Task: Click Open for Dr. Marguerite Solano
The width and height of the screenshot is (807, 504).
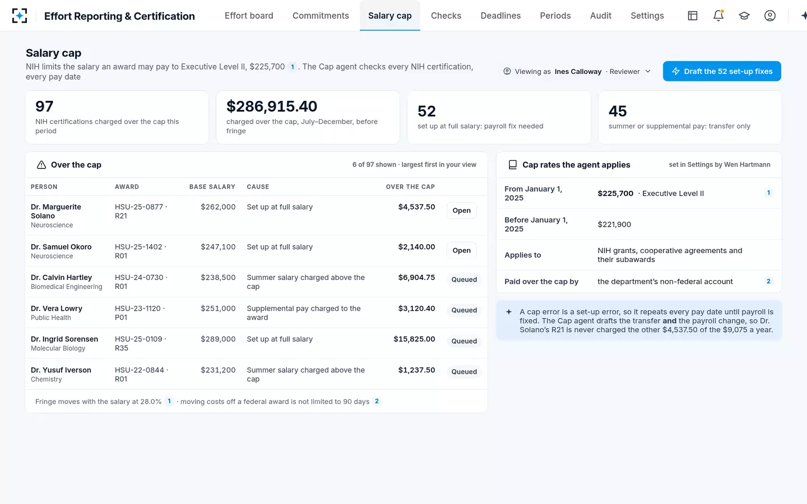Action: point(462,211)
